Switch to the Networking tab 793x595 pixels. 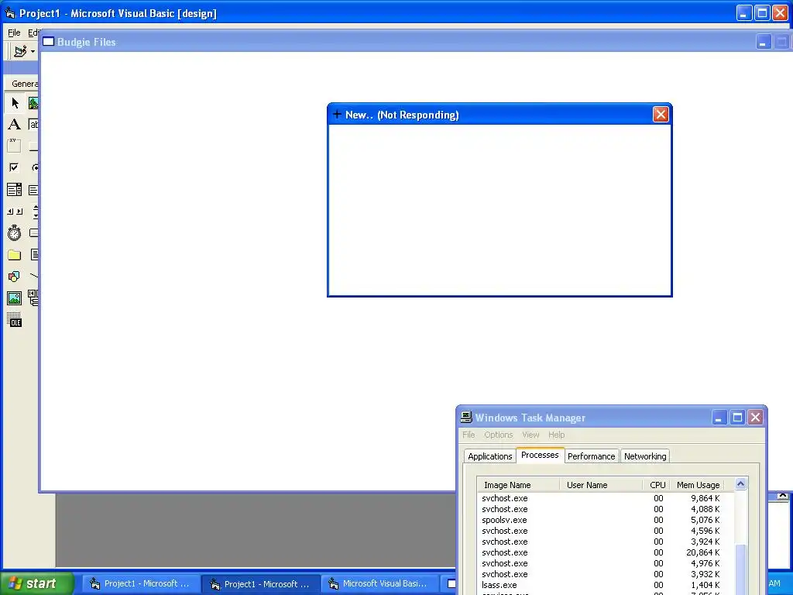pyautogui.click(x=645, y=456)
